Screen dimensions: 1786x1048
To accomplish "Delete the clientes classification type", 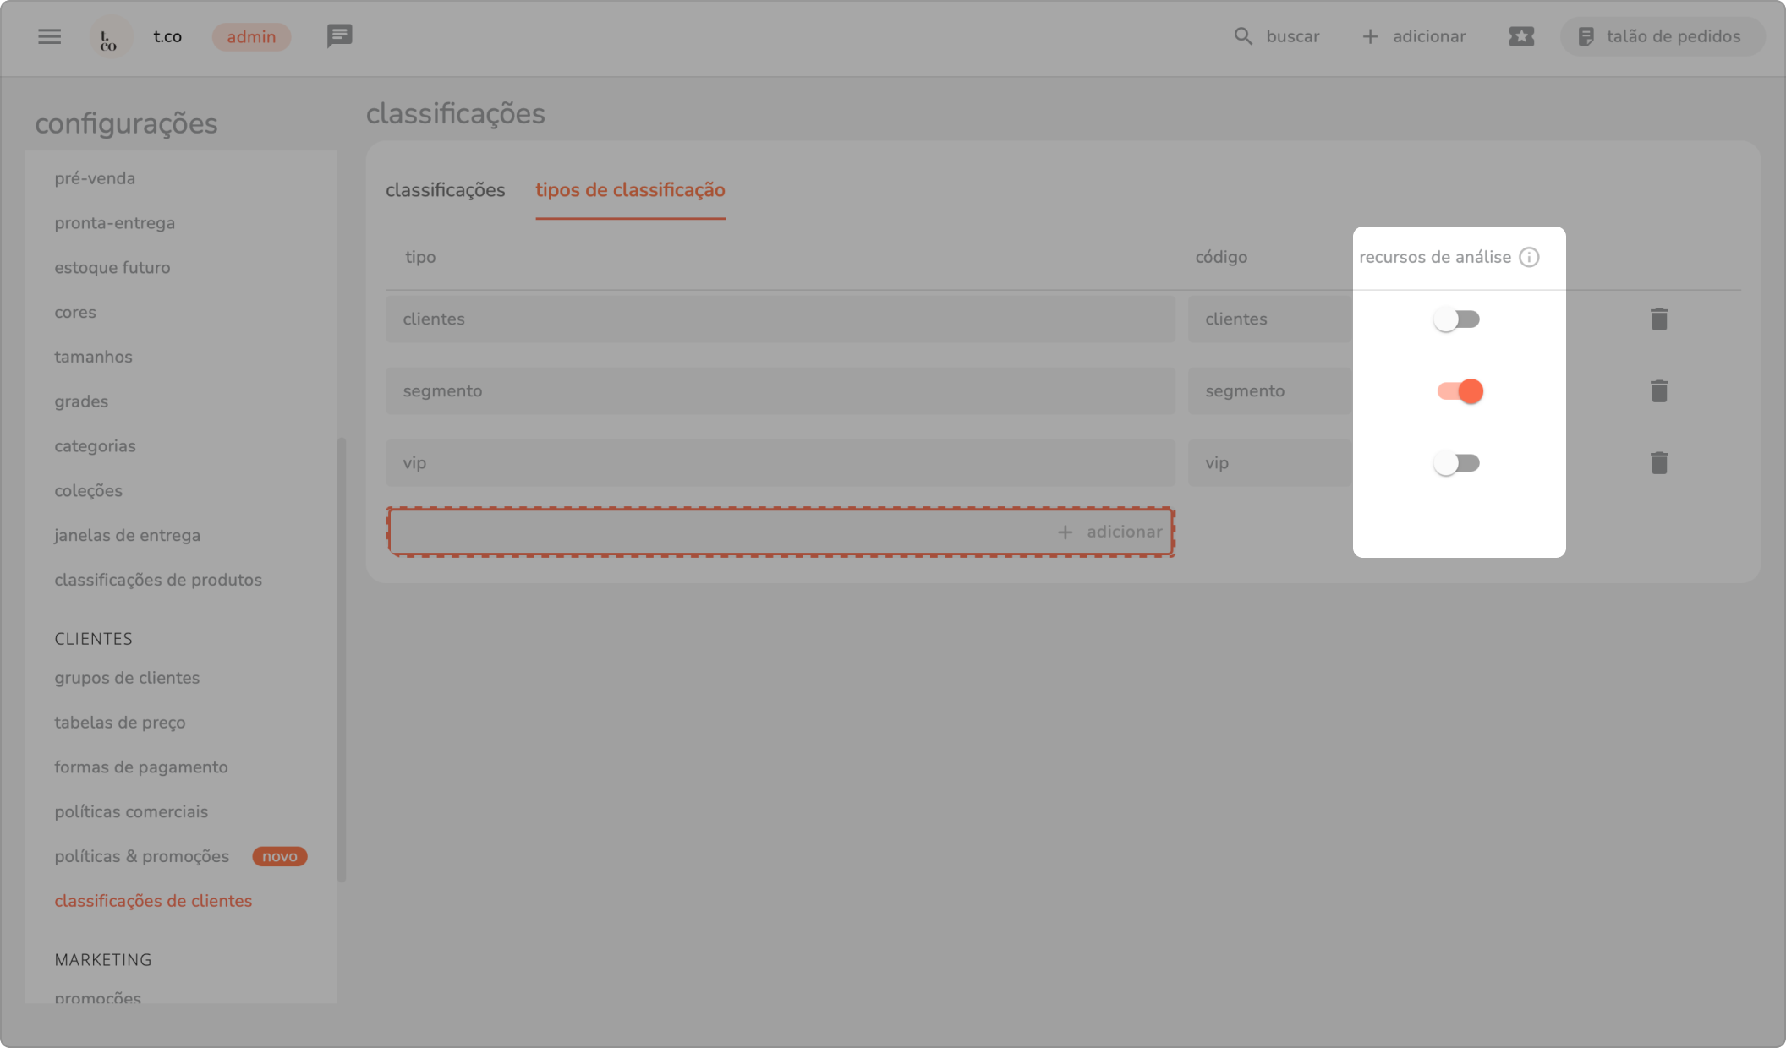I will 1658,319.
